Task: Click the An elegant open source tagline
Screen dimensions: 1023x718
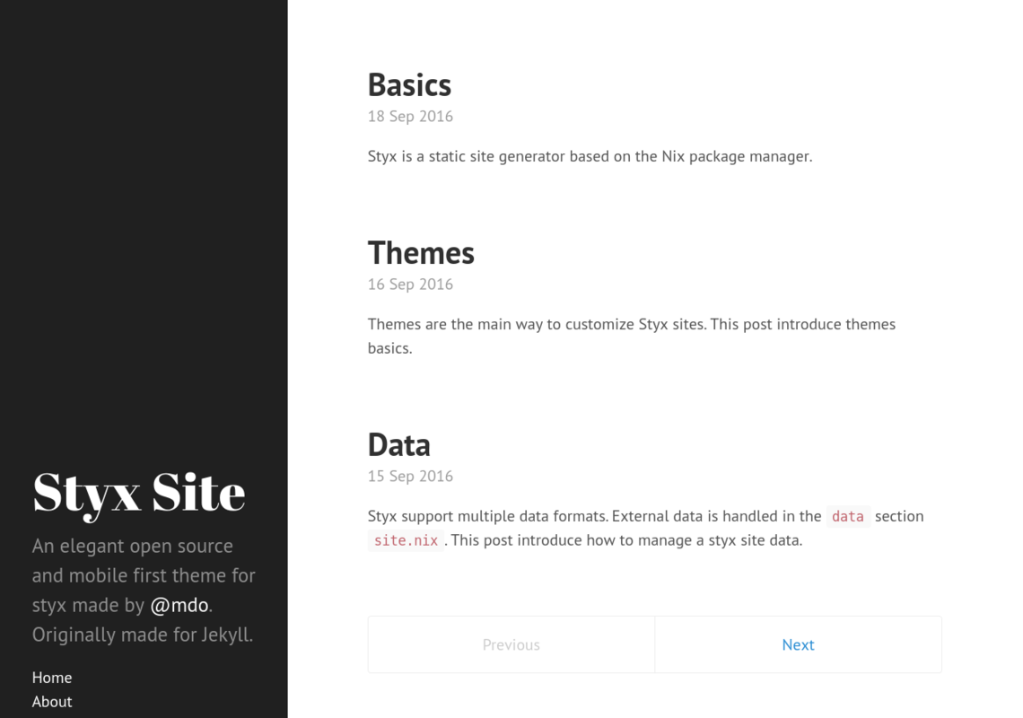Action: click(x=133, y=546)
